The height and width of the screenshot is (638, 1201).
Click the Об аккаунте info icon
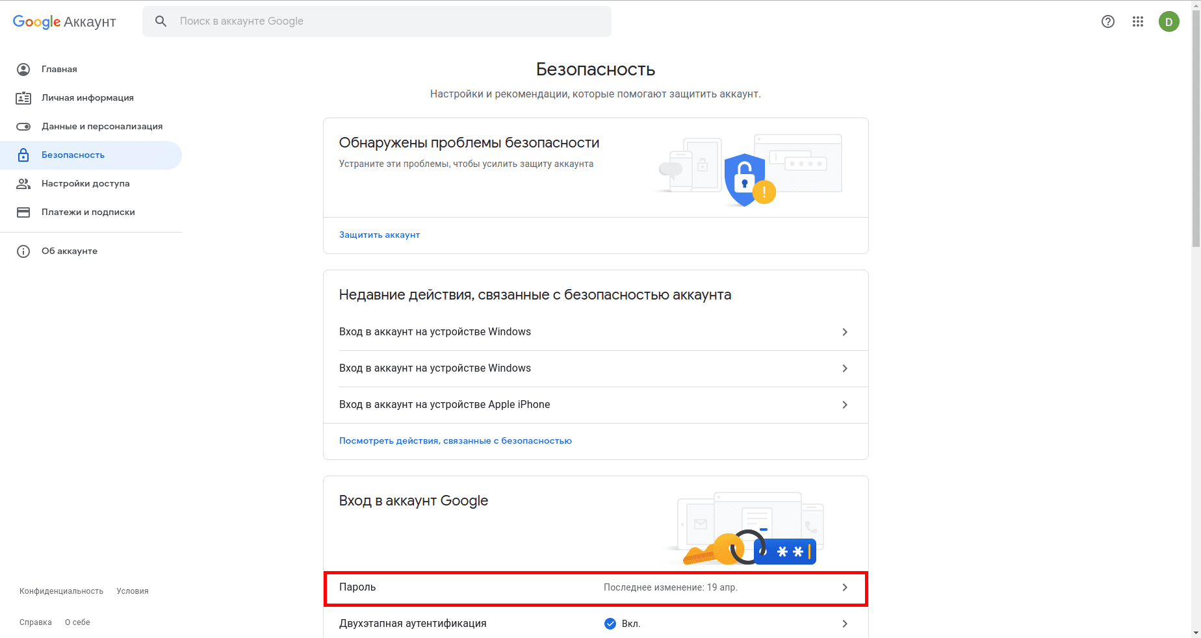point(23,251)
